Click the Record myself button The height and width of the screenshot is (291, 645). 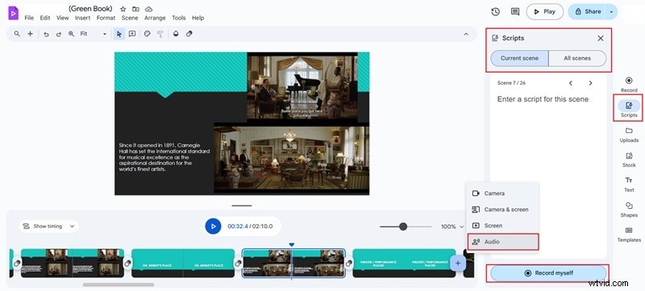tap(548, 273)
